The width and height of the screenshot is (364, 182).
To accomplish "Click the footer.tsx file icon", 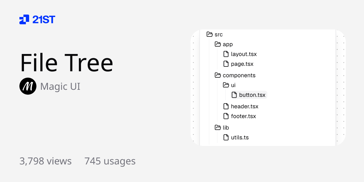I will (x=226, y=116).
